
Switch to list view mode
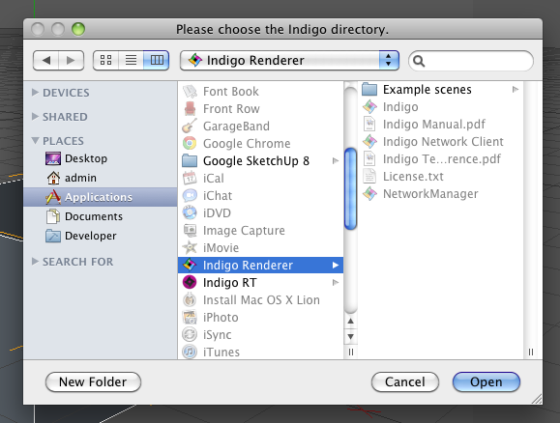point(131,60)
